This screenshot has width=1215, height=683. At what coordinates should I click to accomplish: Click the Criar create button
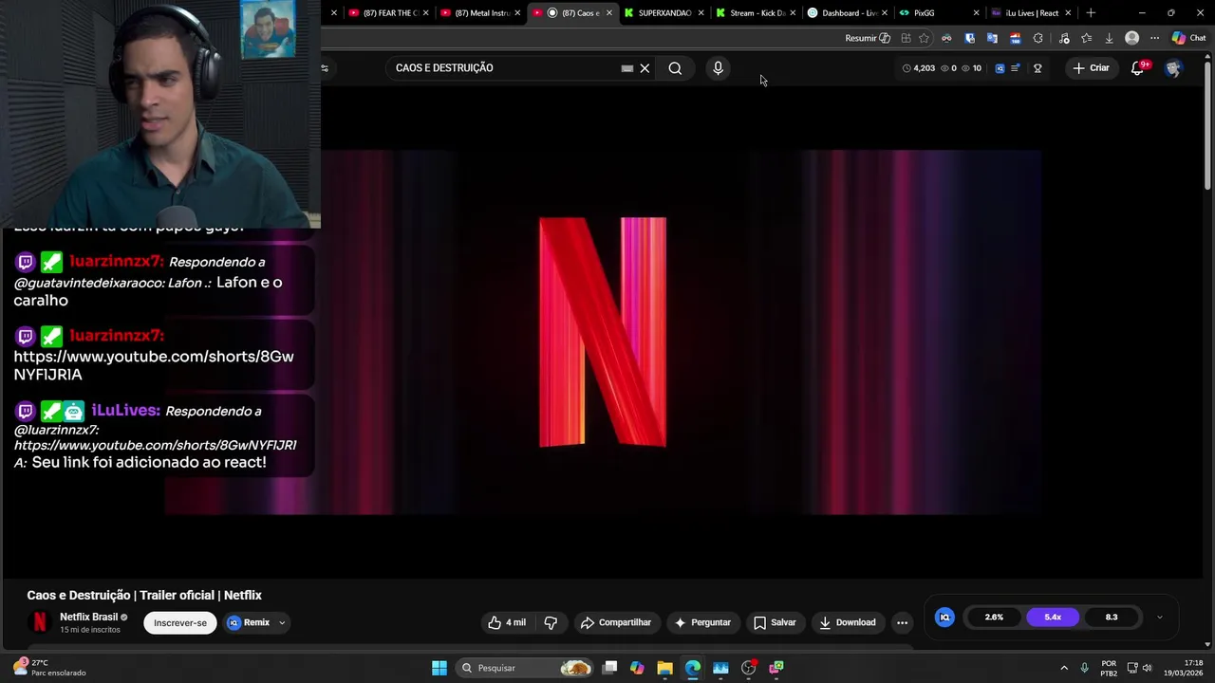click(1091, 68)
